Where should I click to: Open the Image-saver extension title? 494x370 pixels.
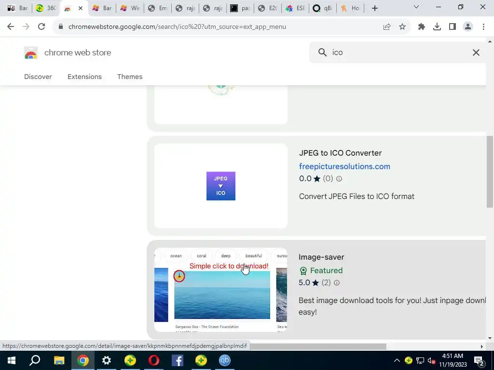click(321, 257)
